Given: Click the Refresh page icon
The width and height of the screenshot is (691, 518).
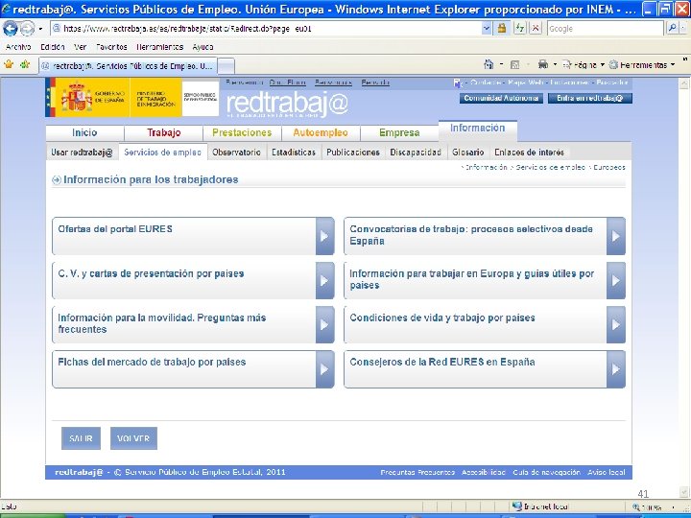Looking at the screenshot, I should [520, 29].
